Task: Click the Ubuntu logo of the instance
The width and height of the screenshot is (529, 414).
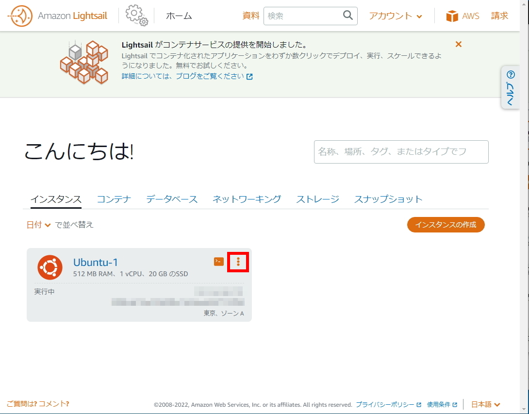Action: tap(50, 267)
